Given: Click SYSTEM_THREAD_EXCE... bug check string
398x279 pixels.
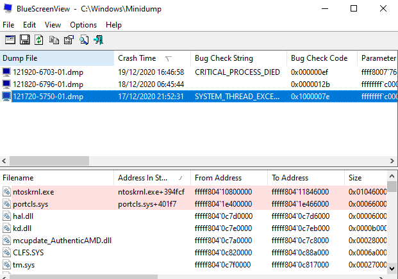Looking at the screenshot, I should pos(237,97).
